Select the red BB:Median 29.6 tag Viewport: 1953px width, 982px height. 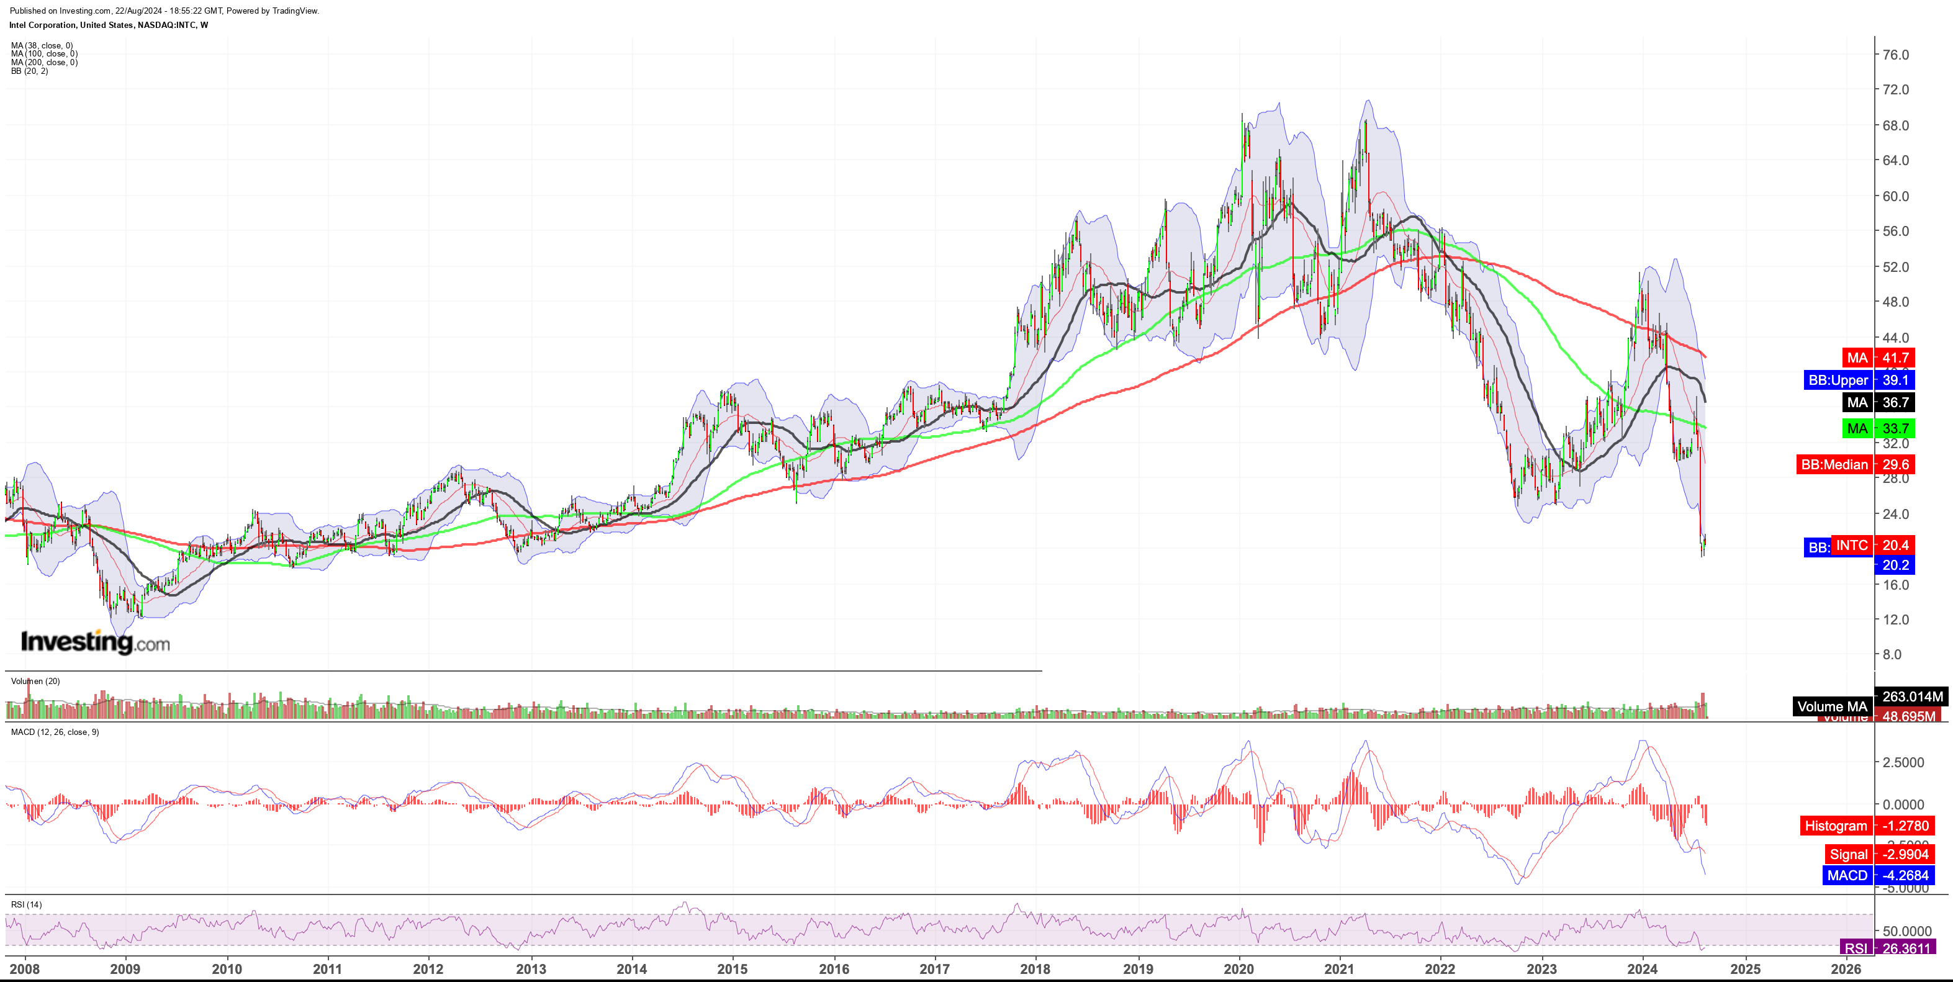(1856, 465)
